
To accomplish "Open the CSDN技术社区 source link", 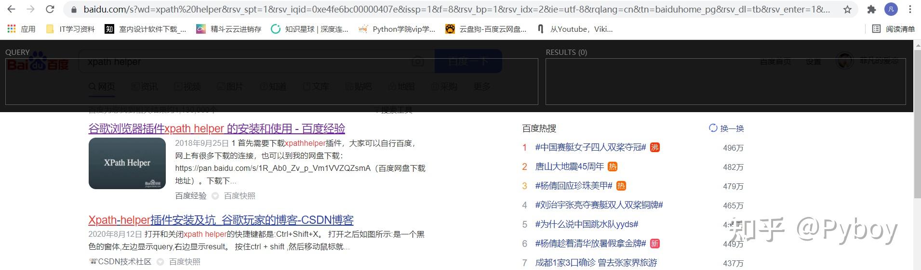I will pyautogui.click(x=120, y=262).
